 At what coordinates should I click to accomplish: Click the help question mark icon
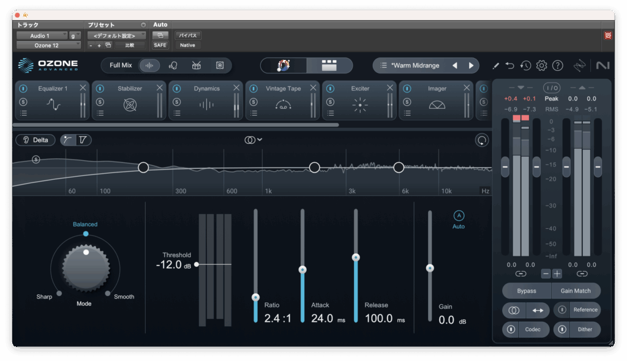(557, 65)
